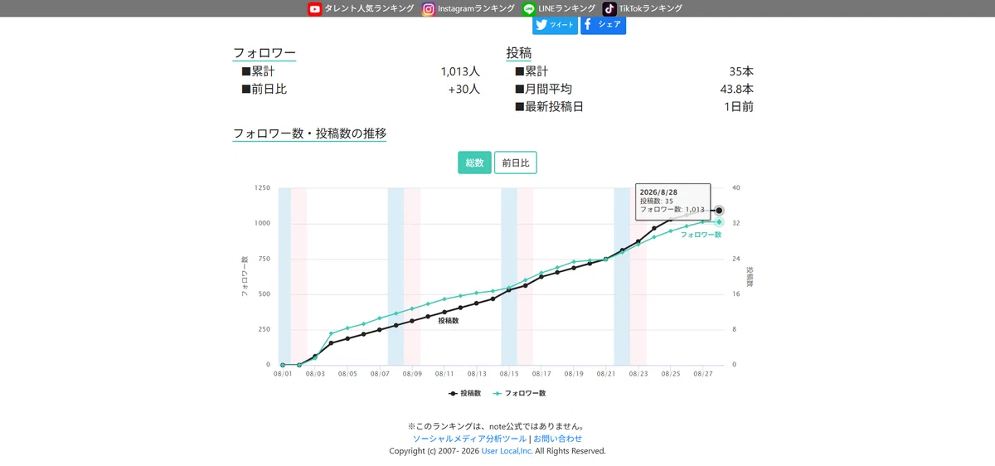Click the フォロワー section heading

tap(265, 53)
